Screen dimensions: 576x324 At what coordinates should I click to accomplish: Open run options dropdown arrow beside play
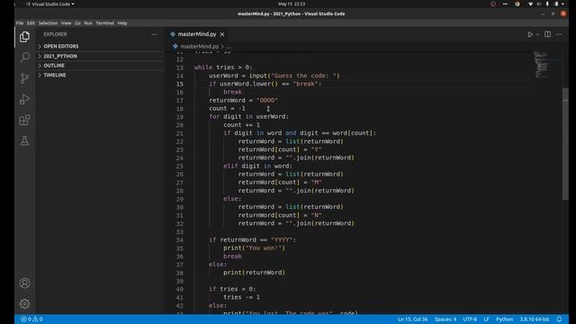click(x=537, y=34)
